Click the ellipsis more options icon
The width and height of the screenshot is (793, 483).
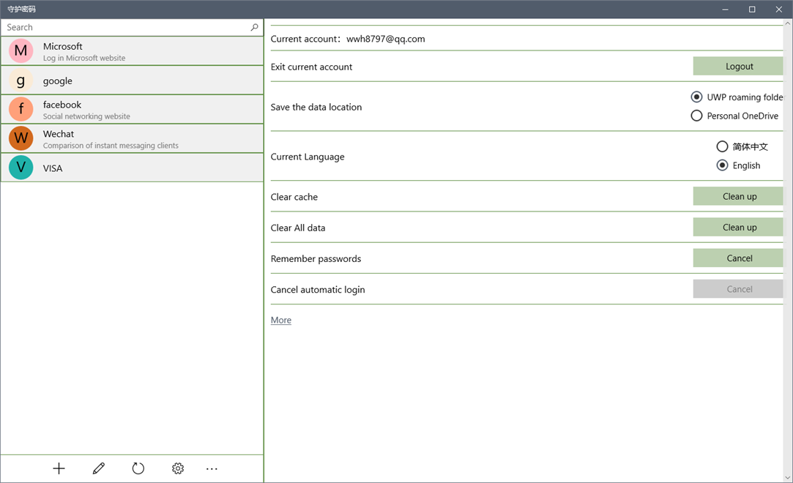coord(212,468)
